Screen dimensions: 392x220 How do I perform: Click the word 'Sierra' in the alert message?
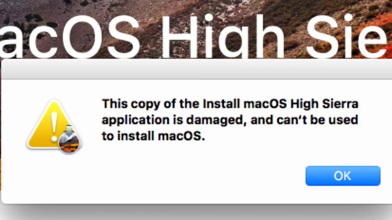pos(340,104)
